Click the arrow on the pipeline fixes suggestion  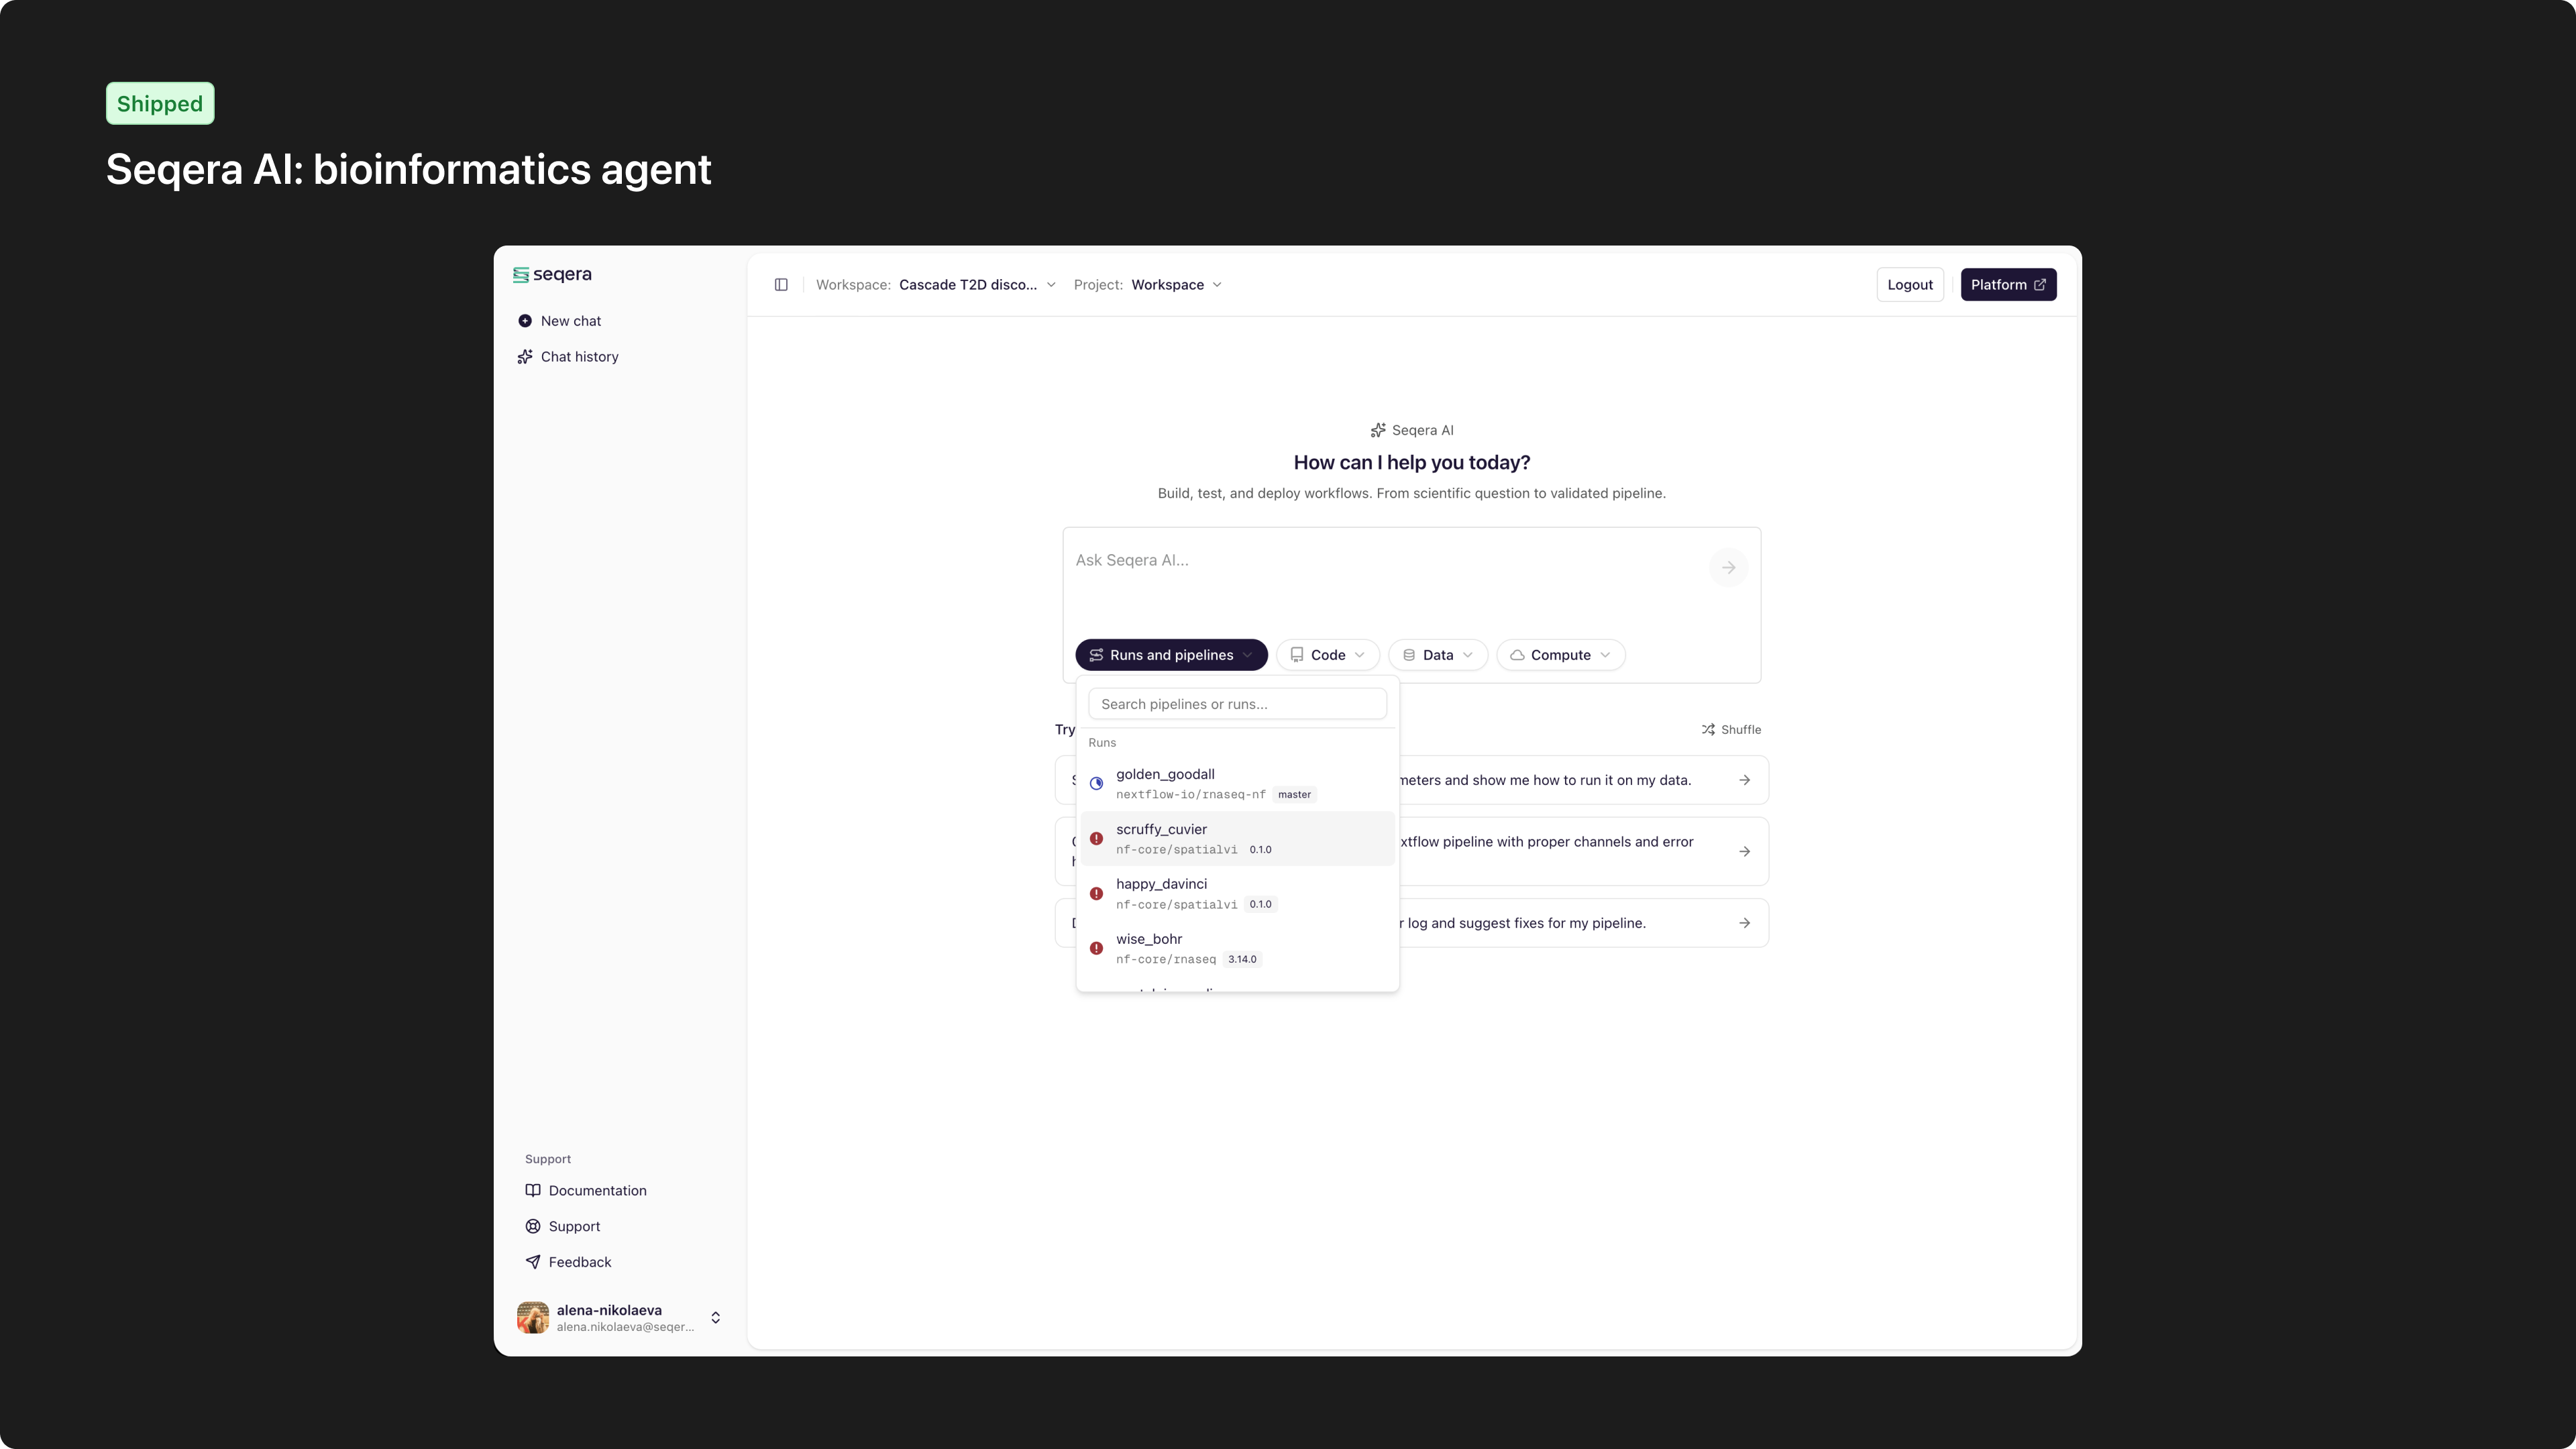1745,922
